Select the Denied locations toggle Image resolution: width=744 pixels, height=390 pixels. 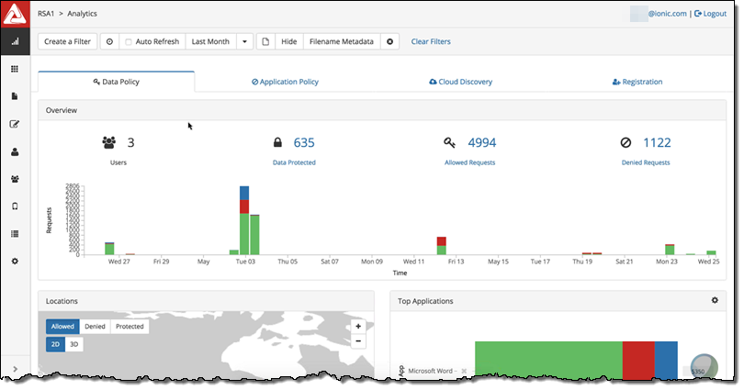click(x=95, y=326)
